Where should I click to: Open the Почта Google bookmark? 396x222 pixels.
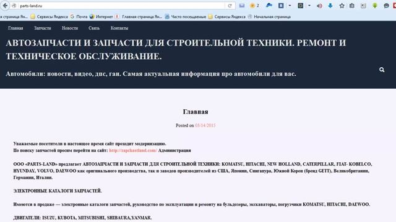[79, 17]
